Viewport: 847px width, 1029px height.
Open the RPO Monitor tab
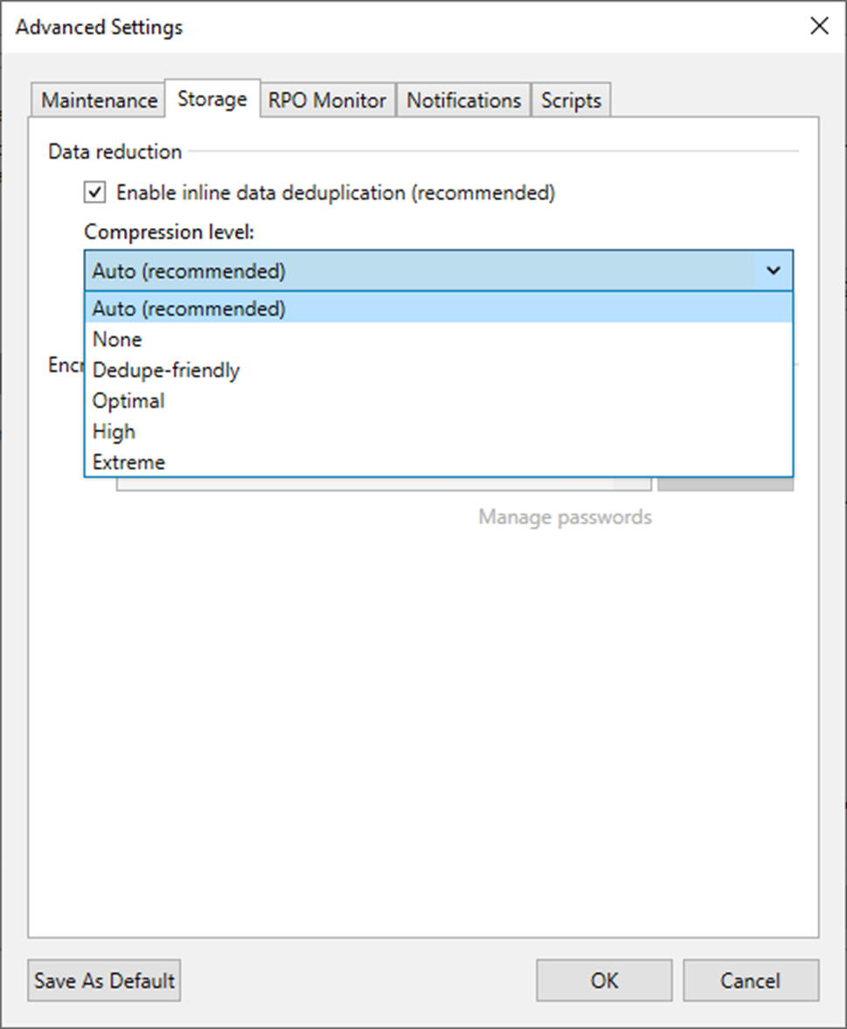327,100
